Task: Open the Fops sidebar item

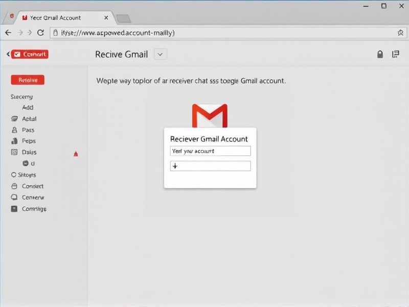Action: click(29, 141)
